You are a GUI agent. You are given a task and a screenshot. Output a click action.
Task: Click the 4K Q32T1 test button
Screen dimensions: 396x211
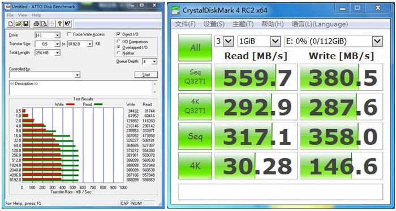coord(195,107)
